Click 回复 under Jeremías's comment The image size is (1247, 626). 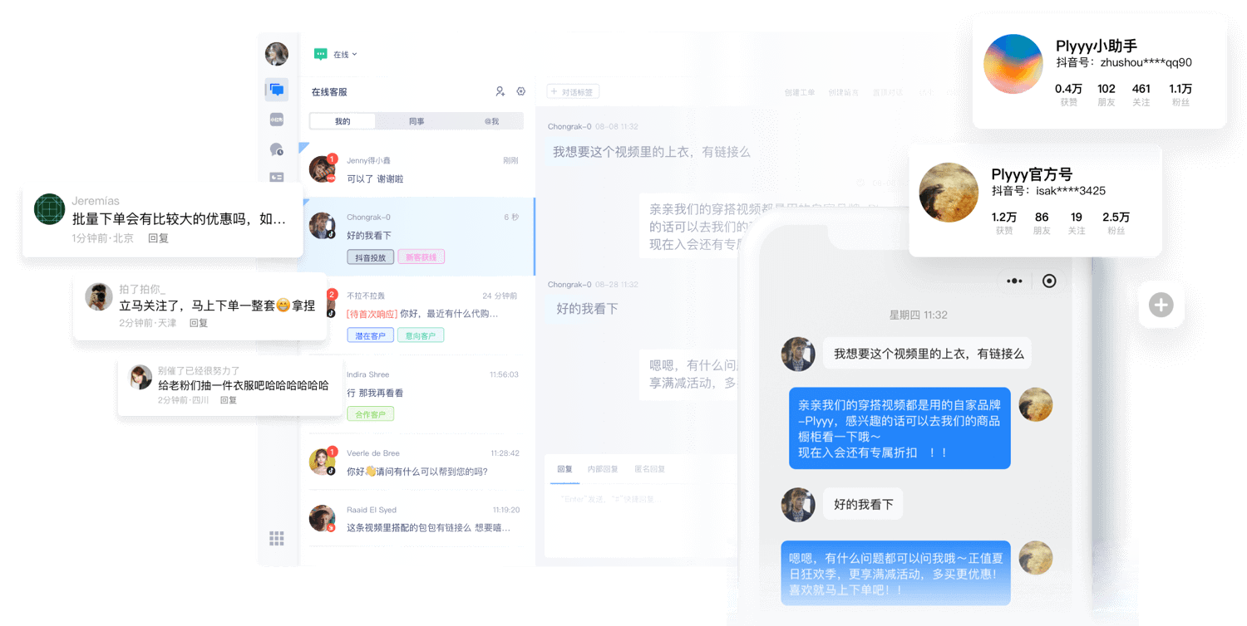(158, 238)
